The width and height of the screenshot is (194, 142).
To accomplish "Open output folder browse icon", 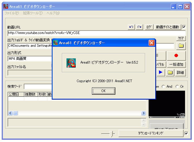I will pos(181,46).
